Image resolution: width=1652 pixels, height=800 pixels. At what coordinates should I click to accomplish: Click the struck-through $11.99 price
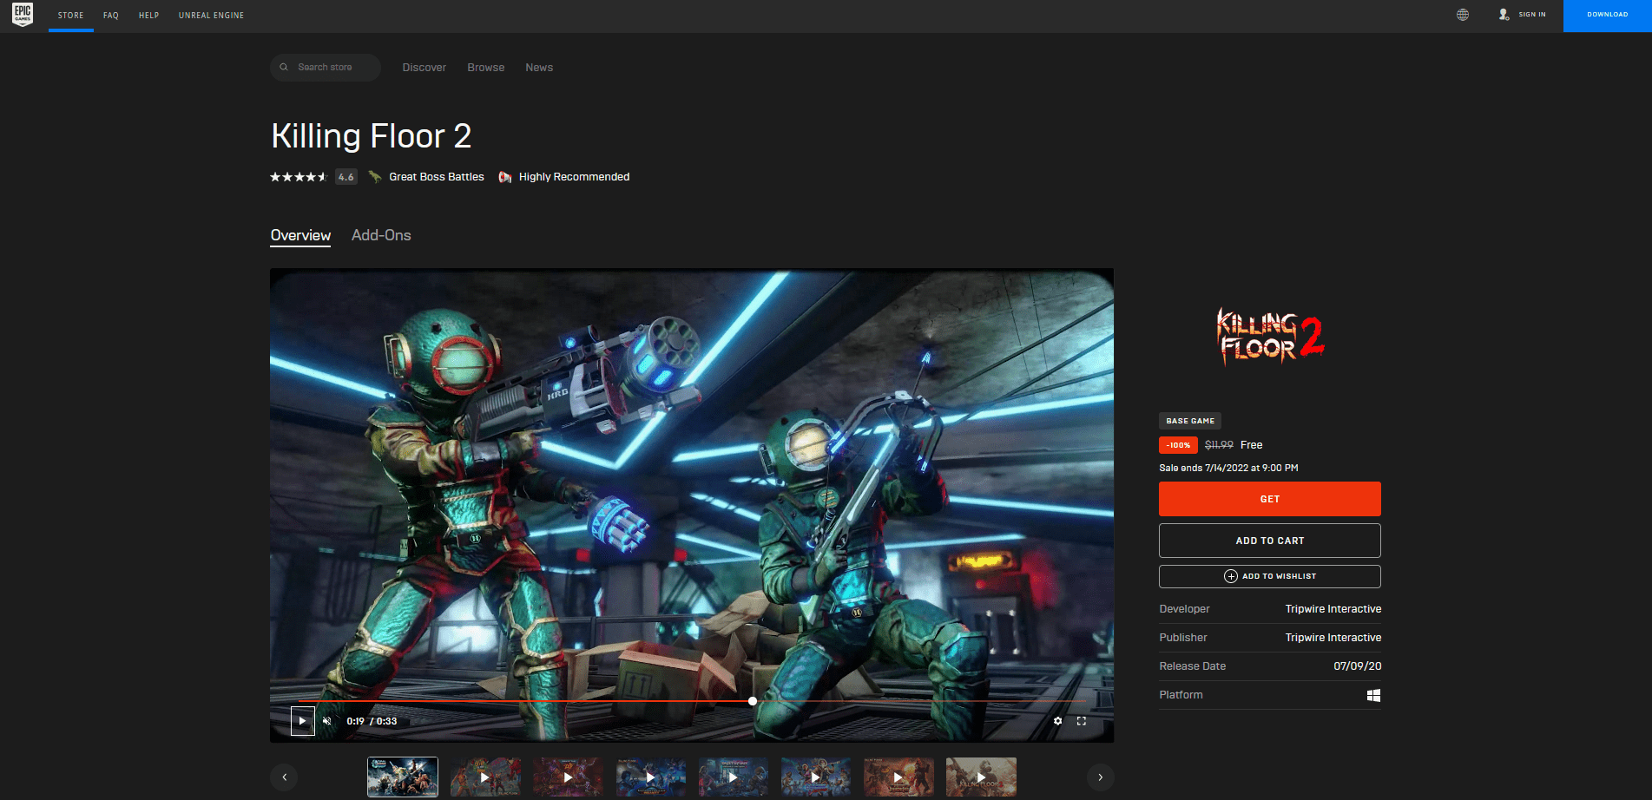point(1219,445)
